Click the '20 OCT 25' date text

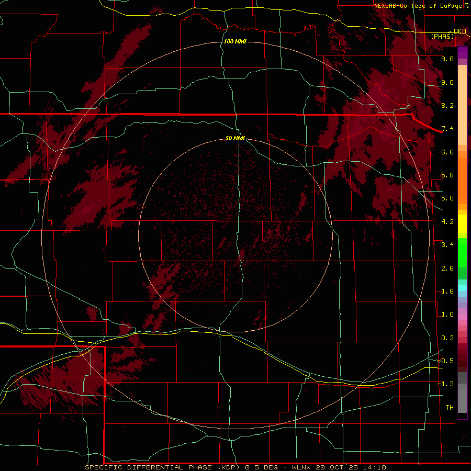[x=338, y=467]
